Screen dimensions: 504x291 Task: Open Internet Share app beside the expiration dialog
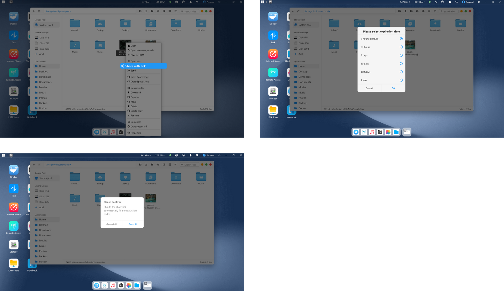[x=273, y=54]
